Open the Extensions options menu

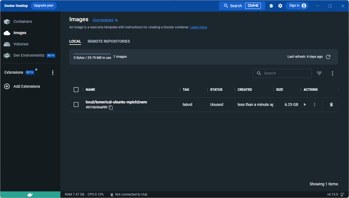coord(53,73)
